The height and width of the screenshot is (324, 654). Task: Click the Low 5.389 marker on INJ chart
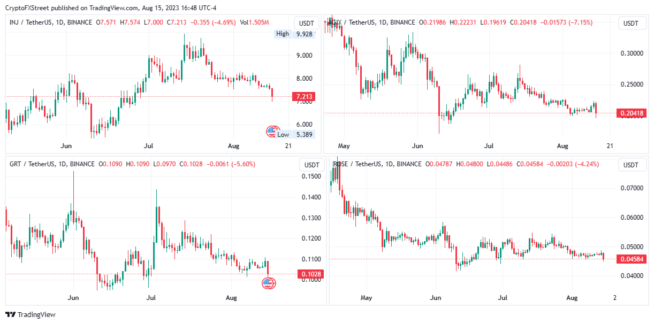coord(295,134)
